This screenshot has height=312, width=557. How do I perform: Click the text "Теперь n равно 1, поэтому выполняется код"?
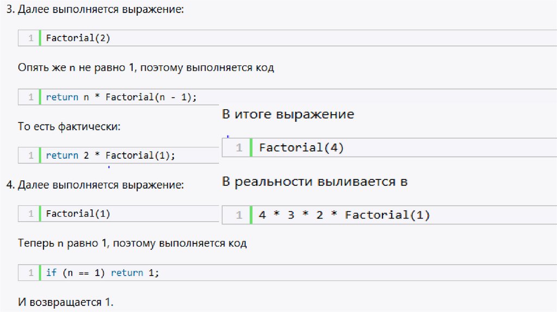point(132,243)
